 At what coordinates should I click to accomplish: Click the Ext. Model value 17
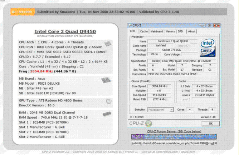(x=182, y=70)
